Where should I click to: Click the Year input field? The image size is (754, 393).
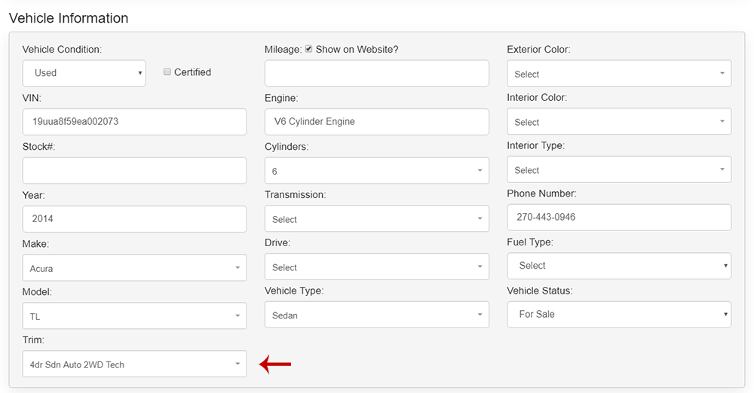[x=134, y=219]
